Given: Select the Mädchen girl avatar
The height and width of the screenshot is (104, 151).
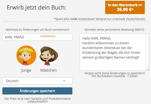Looking at the screenshot, I should click(48, 56).
